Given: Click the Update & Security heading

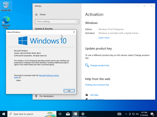Looking at the screenshot, I should [x=44, y=29].
